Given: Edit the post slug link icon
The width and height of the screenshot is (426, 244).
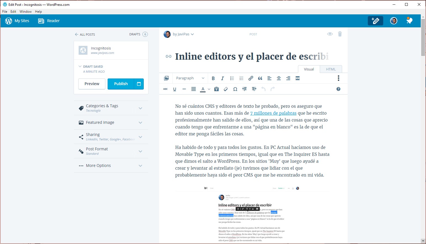Looking at the screenshot, I should pyautogui.click(x=168, y=56).
